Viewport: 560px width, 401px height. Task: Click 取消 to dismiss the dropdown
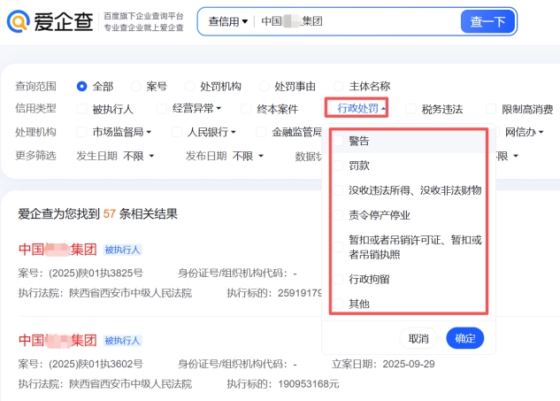(x=418, y=338)
